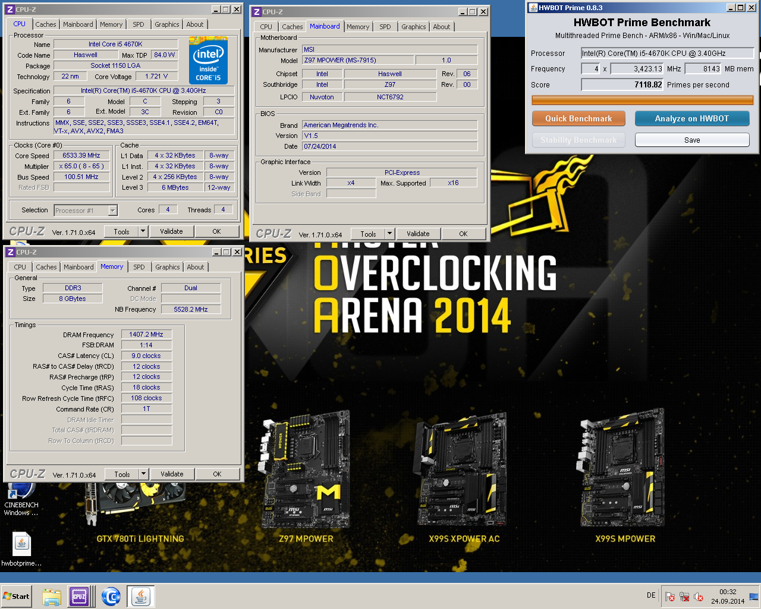The image size is (761, 609).
Task: Click the Processor name field in HWBOT Prime
Action: click(x=668, y=53)
